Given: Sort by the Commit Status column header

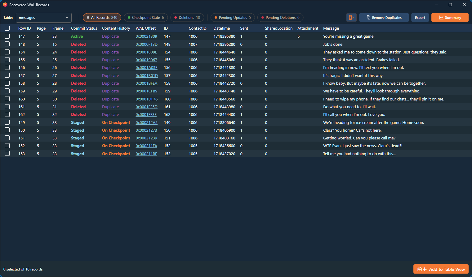Looking at the screenshot, I should pyautogui.click(x=84, y=28).
